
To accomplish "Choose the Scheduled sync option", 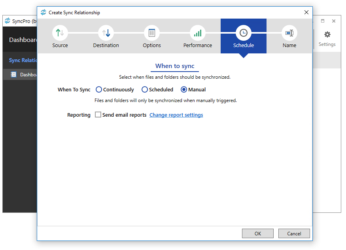I will 145,90.
